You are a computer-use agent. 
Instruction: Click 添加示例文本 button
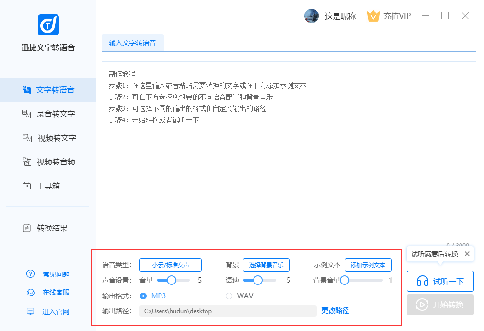click(x=368, y=265)
